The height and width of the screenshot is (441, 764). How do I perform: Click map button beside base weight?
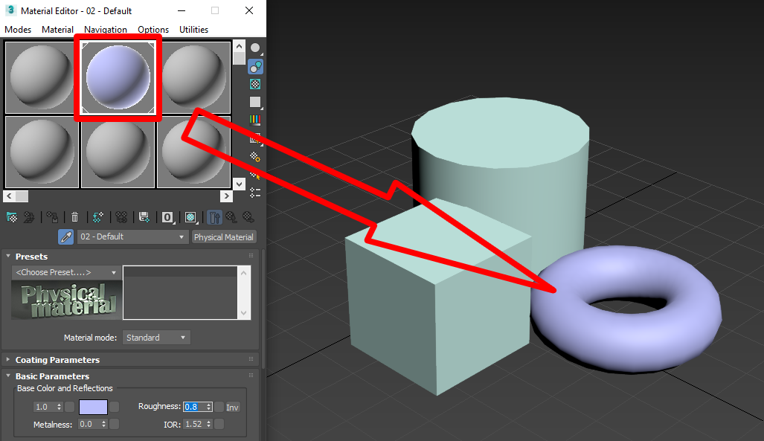70,407
